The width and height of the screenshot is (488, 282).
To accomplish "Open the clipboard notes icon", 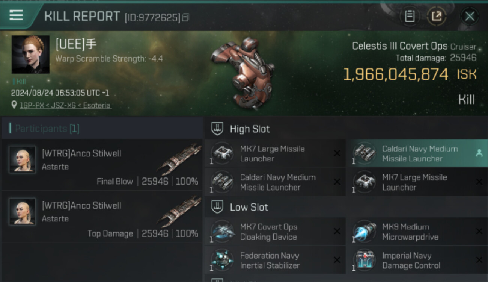I will click(x=410, y=16).
